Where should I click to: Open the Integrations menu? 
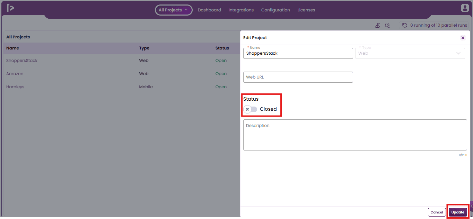point(241,10)
